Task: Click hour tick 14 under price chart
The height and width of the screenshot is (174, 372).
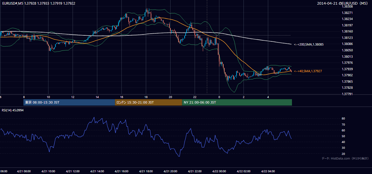Action: (97, 97)
